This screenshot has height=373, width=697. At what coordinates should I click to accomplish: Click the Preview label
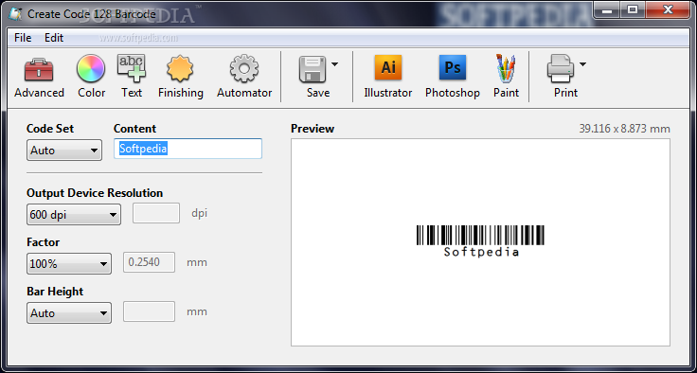(x=313, y=129)
